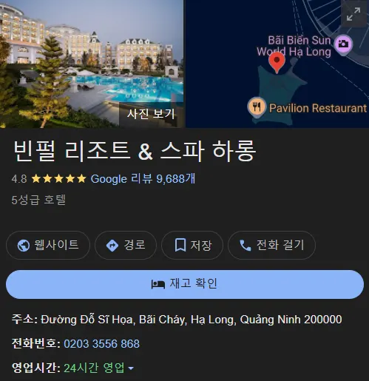The height and width of the screenshot is (381, 369).
Task: Click the bed icon in 재고 확인
Action: pyautogui.click(x=158, y=284)
